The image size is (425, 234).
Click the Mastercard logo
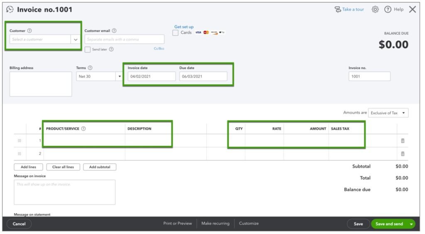(x=206, y=32)
